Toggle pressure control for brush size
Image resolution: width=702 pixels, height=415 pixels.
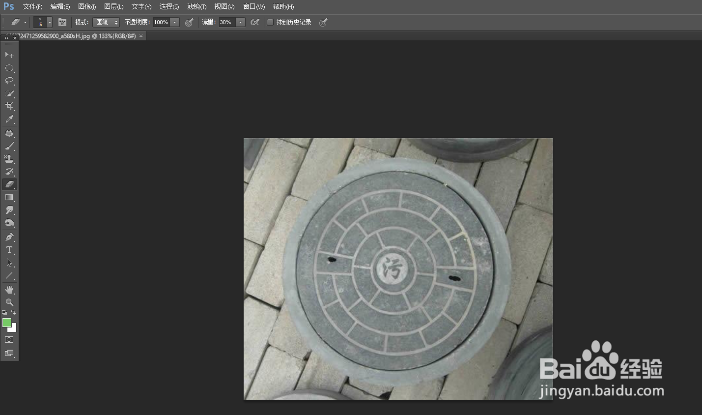(323, 22)
